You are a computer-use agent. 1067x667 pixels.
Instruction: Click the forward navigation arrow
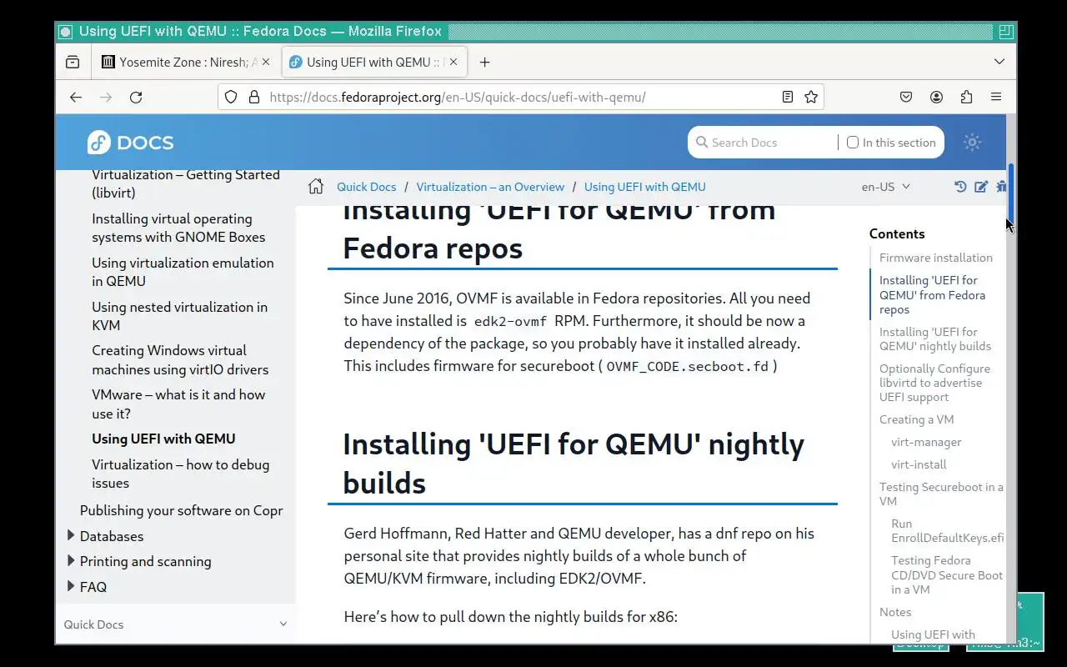tap(106, 98)
